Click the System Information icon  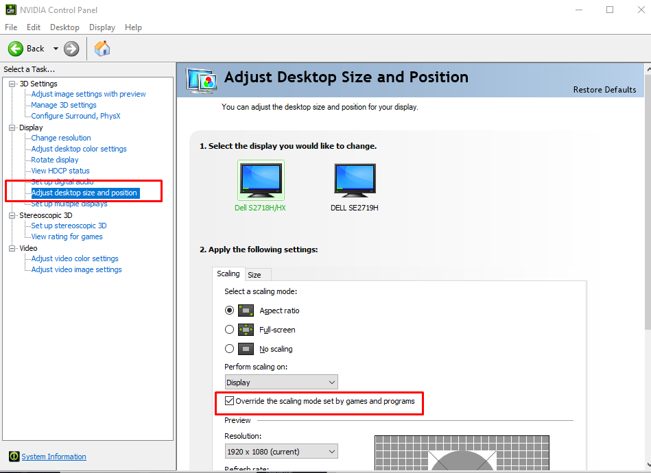pos(14,457)
